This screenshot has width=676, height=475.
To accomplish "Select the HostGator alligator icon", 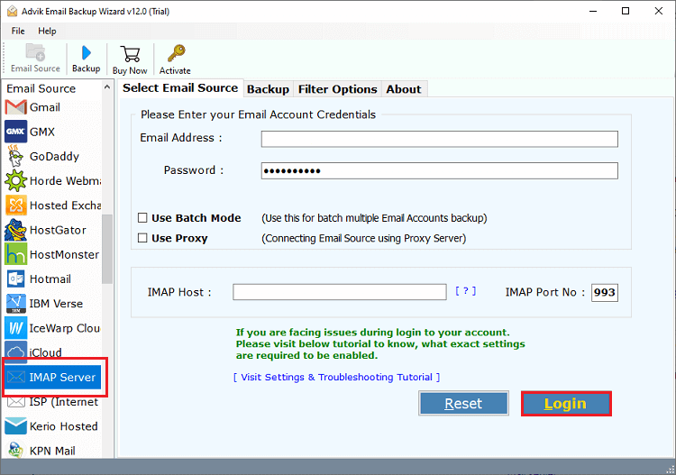I will [x=15, y=230].
